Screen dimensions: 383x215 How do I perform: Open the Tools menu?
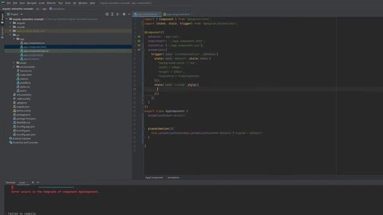point(68,3)
